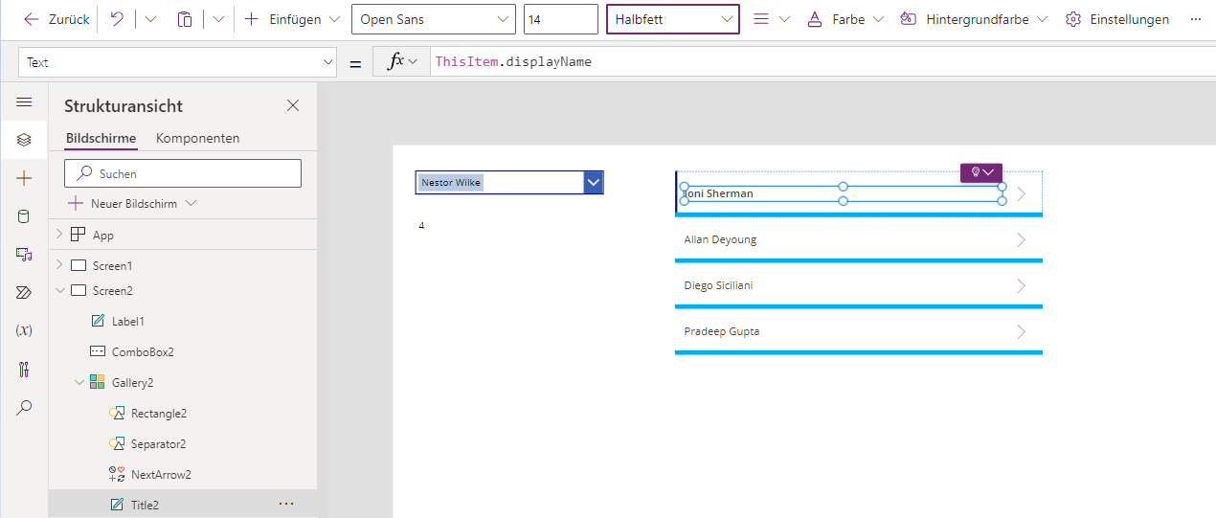
Task: Open Einstellungen settings
Action: pyautogui.click(x=1117, y=19)
